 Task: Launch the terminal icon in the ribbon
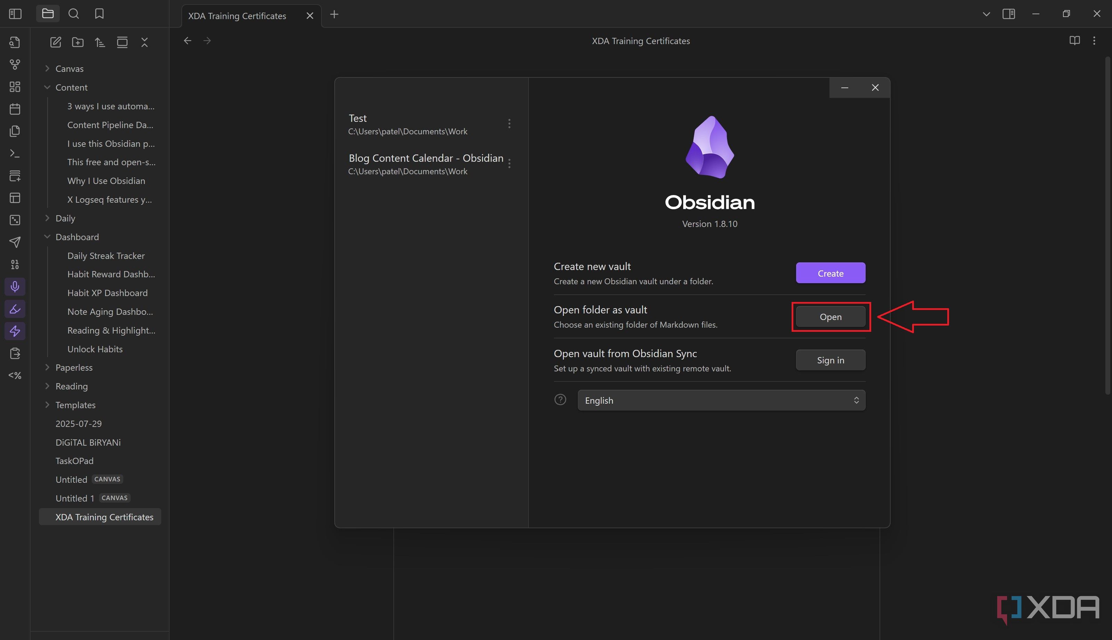point(15,153)
